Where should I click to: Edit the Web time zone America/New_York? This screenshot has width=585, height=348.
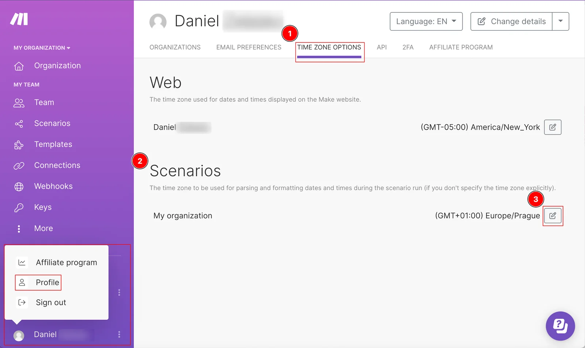point(552,127)
